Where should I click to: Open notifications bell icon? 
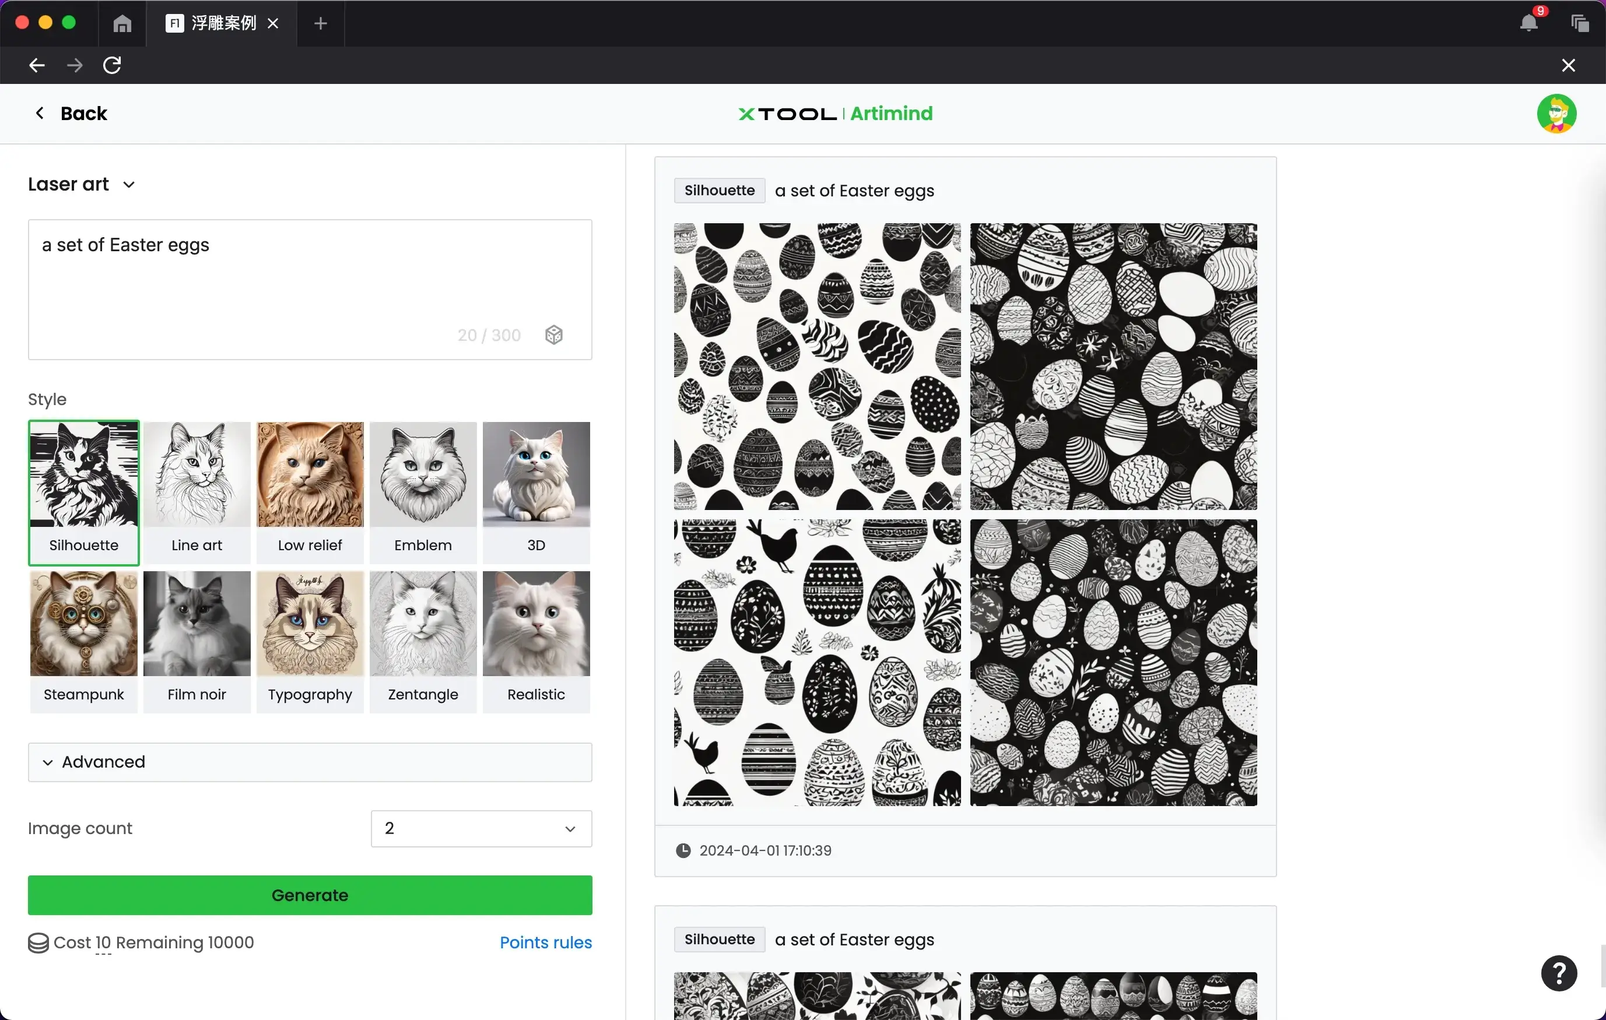click(x=1528, y=23)
